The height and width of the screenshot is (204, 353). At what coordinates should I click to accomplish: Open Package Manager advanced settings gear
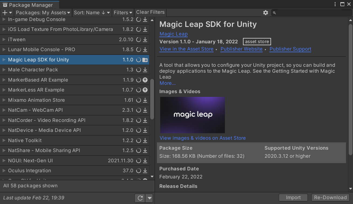coord(266,13)
